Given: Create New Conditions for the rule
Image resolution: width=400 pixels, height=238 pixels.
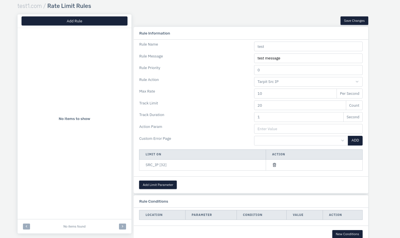Looking at the screenshot, I should (347, 234).
